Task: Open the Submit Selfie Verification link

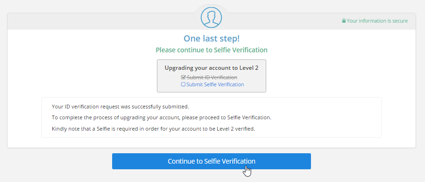Action: 215,84
